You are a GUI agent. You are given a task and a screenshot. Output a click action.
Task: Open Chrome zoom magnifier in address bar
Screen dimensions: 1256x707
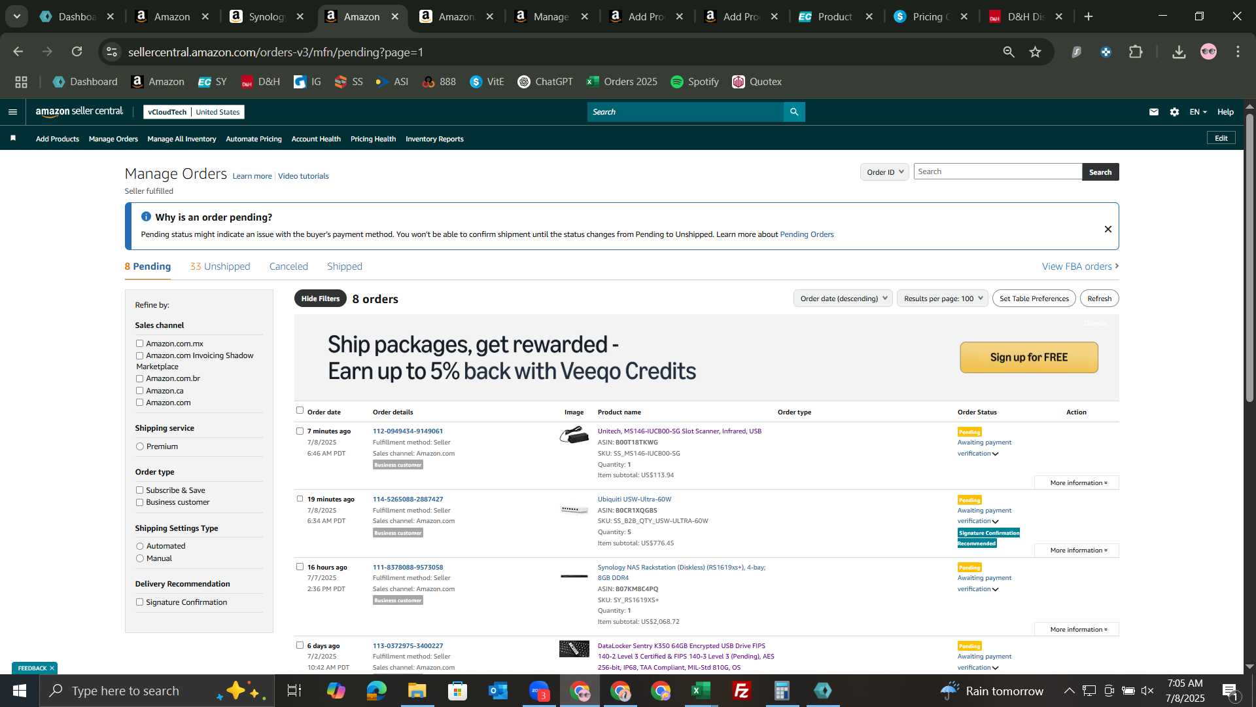(x=1009, y=52)
